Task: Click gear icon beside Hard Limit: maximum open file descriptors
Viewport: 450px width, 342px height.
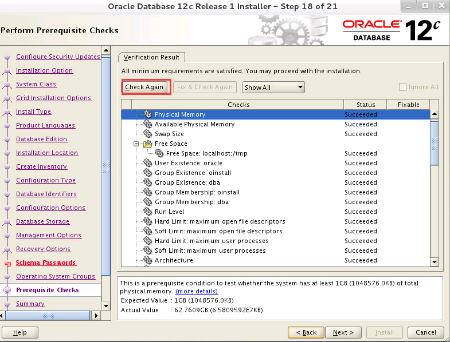Action: 147,221
